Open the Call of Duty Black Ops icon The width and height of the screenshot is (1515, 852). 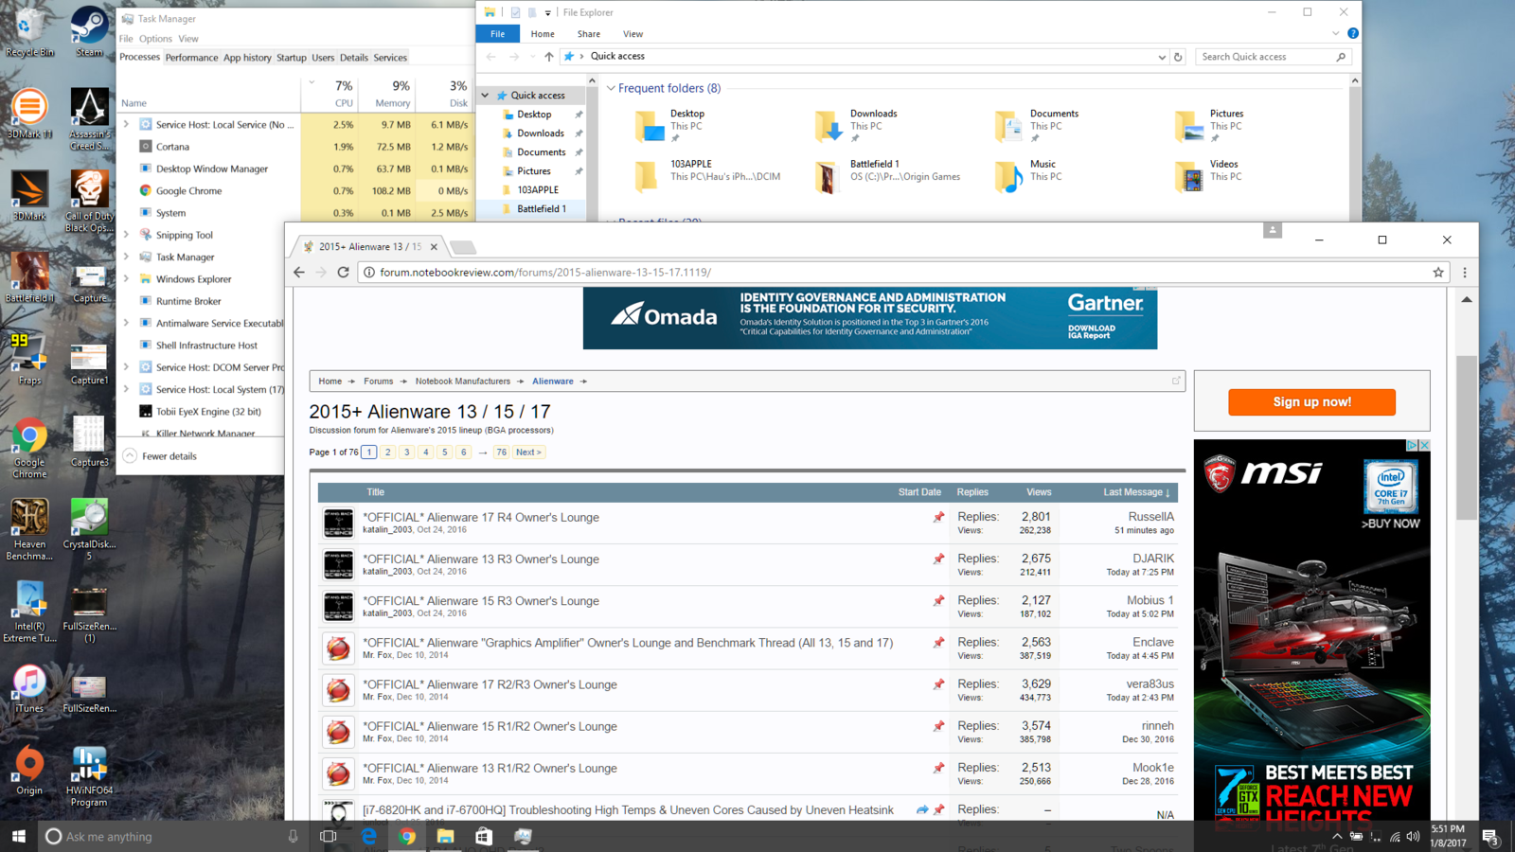[89, 201]
